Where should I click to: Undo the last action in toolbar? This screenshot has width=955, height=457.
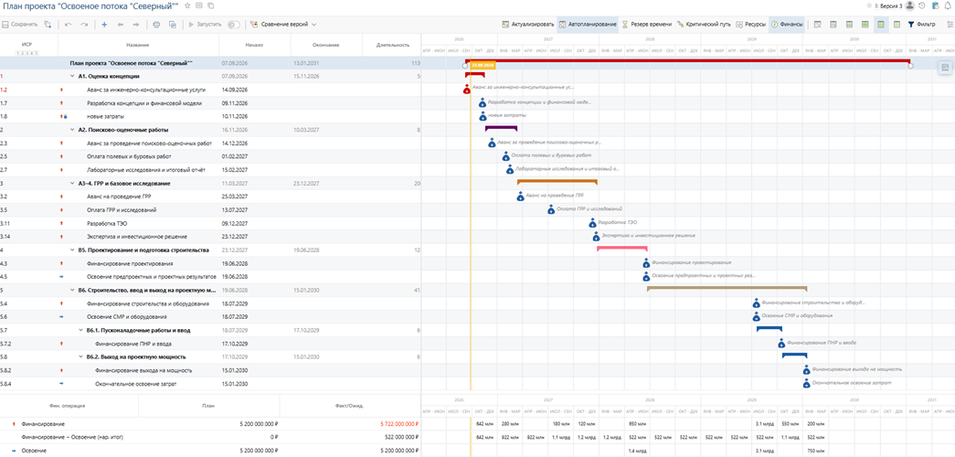69,25
